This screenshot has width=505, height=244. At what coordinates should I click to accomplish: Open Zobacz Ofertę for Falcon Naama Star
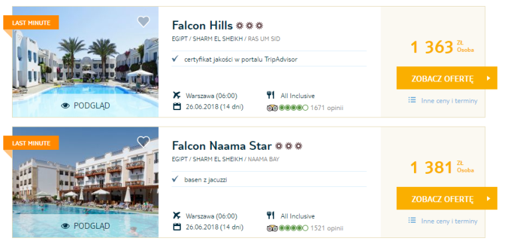click(447, 198)
